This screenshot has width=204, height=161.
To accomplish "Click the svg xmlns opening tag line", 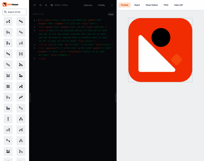I will (x=70, y=22).
